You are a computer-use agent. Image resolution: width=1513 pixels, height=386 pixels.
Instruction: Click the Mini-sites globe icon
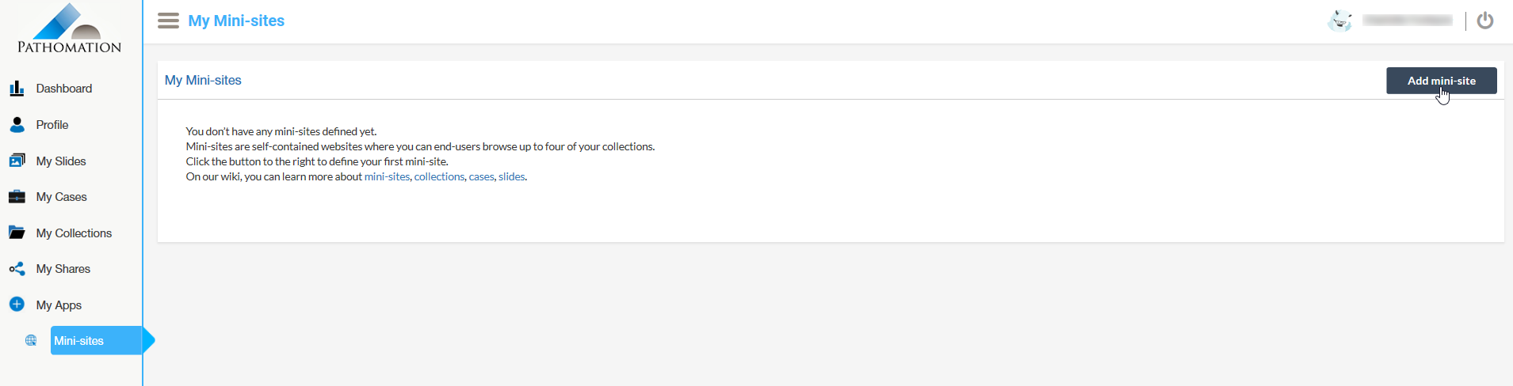tap(31, 341)
